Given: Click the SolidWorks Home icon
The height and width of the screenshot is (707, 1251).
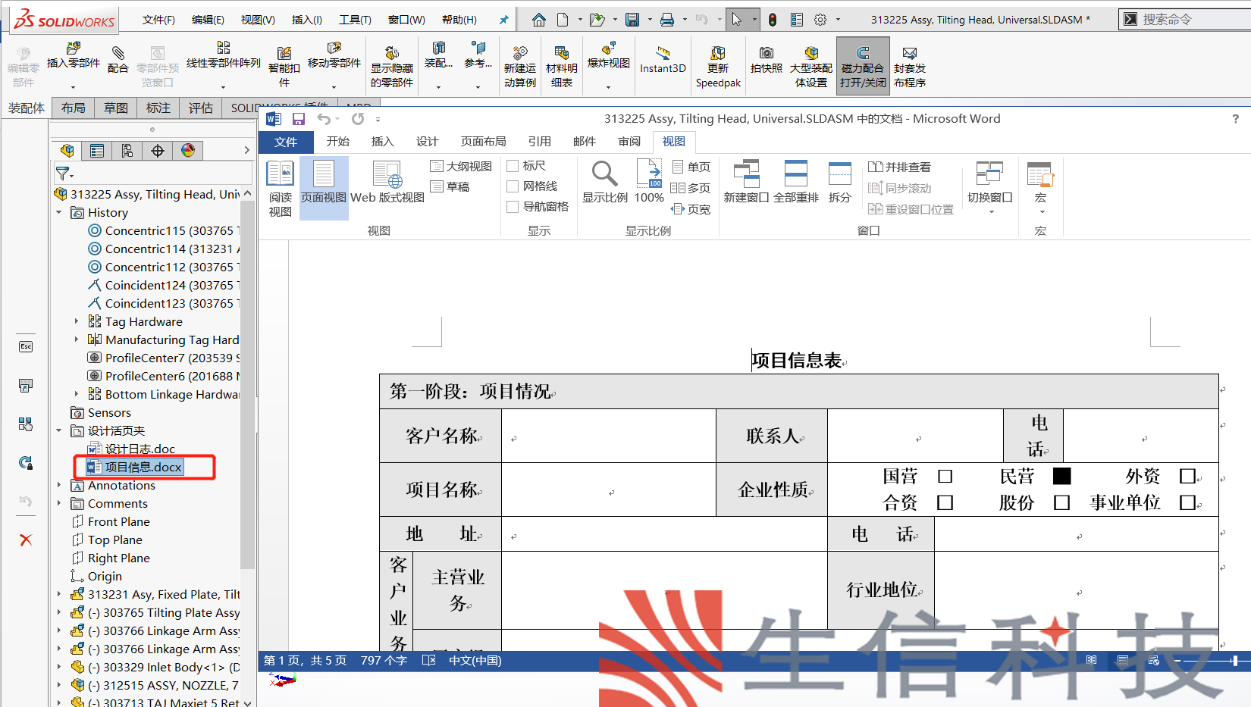Looking at the screenshot, I should 538,20.
